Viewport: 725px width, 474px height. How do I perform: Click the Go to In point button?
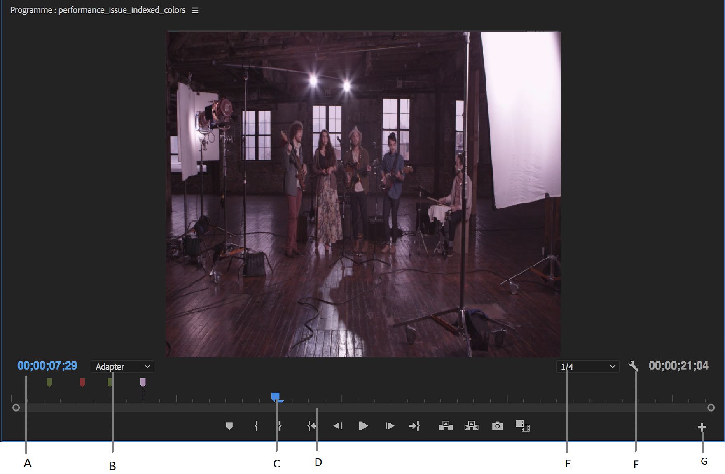click(x=312, y=426)
